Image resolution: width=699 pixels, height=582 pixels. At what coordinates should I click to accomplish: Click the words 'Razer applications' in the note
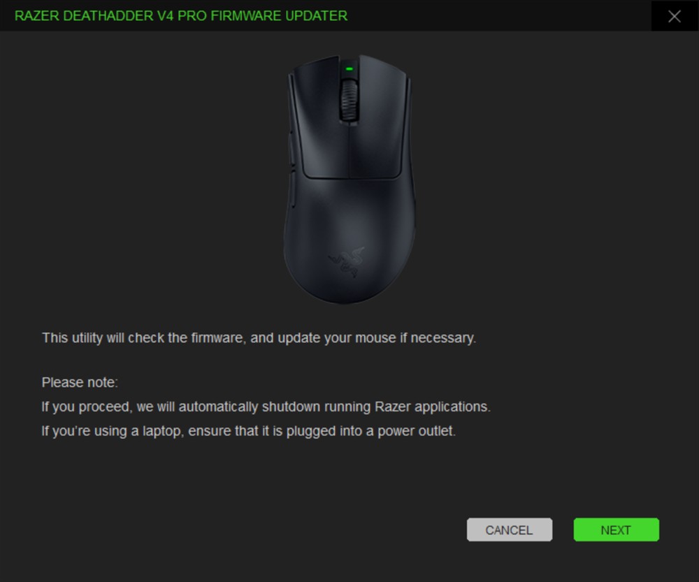tap(433, 407)
